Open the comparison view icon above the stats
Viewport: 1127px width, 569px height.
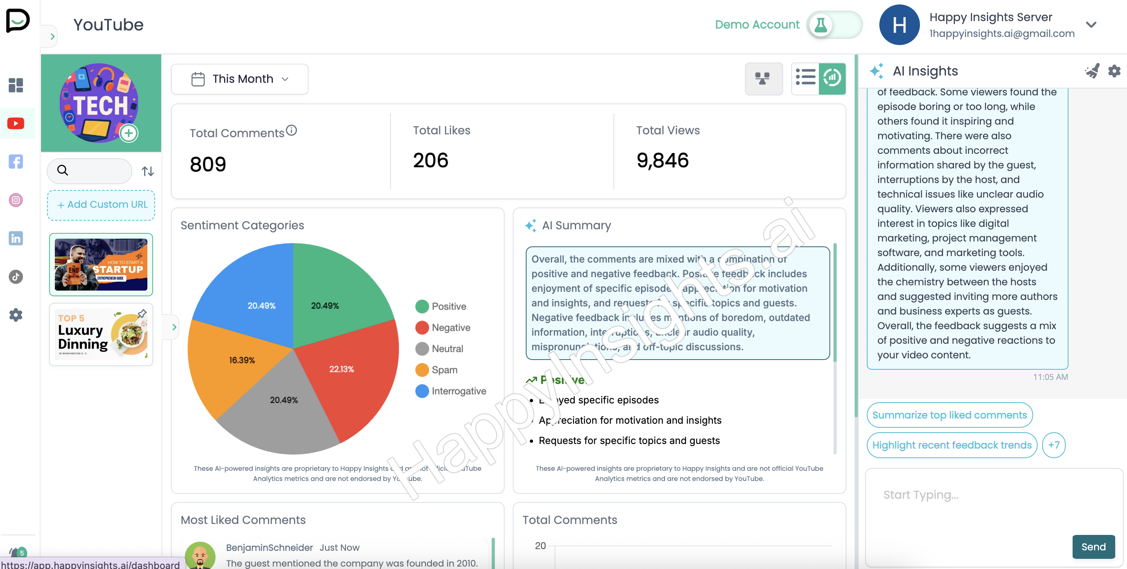[x=763, y=79]
